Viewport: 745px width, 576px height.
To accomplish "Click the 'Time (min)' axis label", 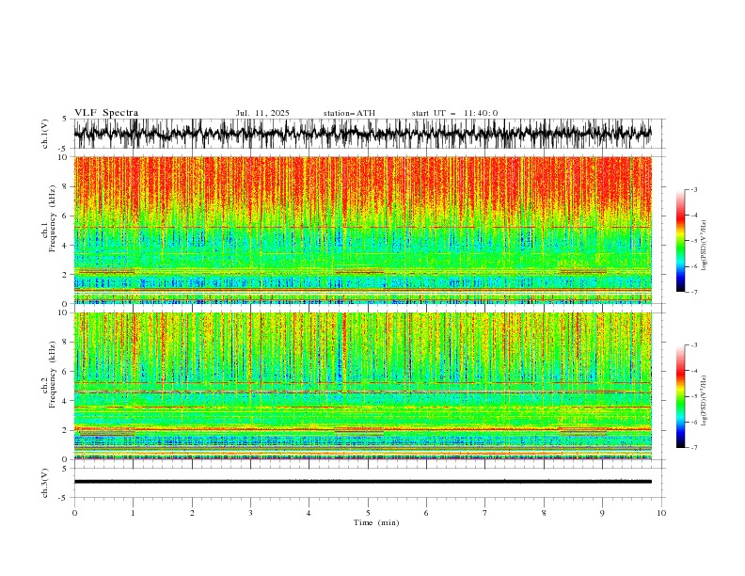I will 376,522.
